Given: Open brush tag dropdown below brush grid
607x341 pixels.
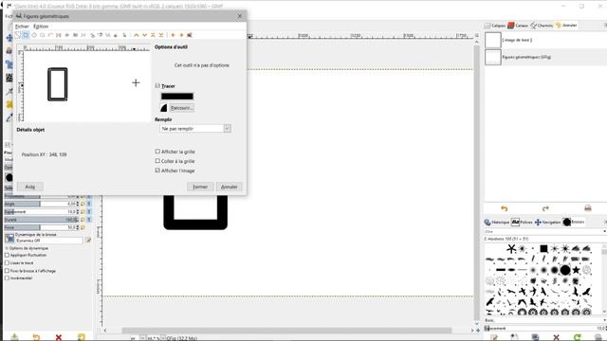Looking at the screenshot, I should click(604, 320).
